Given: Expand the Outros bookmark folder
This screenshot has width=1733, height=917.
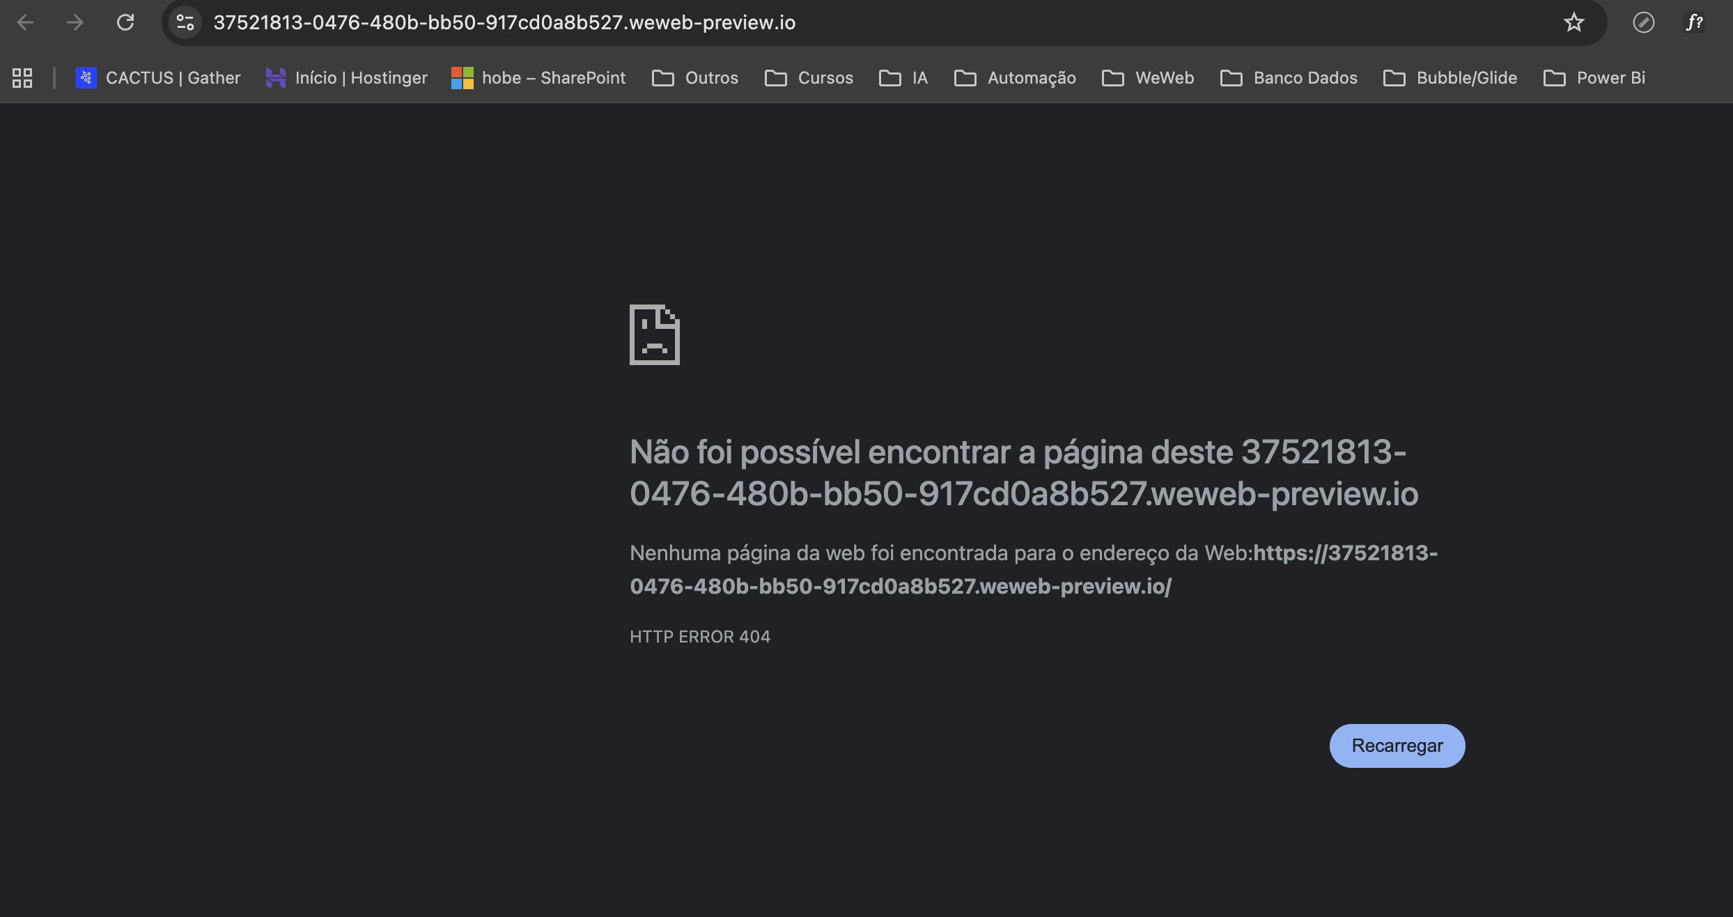Looking at the screenshot, I should point(695,77).
